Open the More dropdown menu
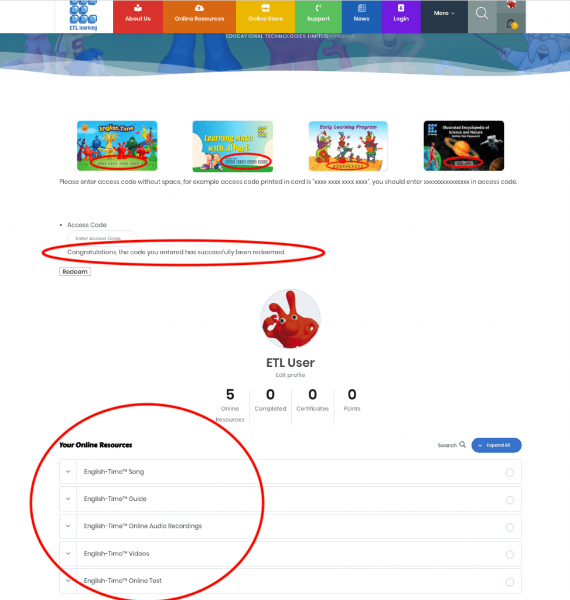The height and width of the screenshot is (600, 570). coord(444,13)
